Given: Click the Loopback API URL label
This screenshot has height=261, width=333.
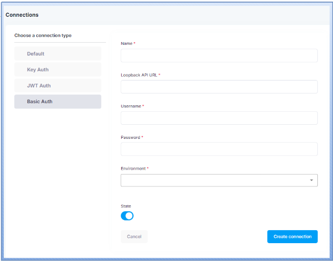Looking at the screenshot, I should (139, 75).
